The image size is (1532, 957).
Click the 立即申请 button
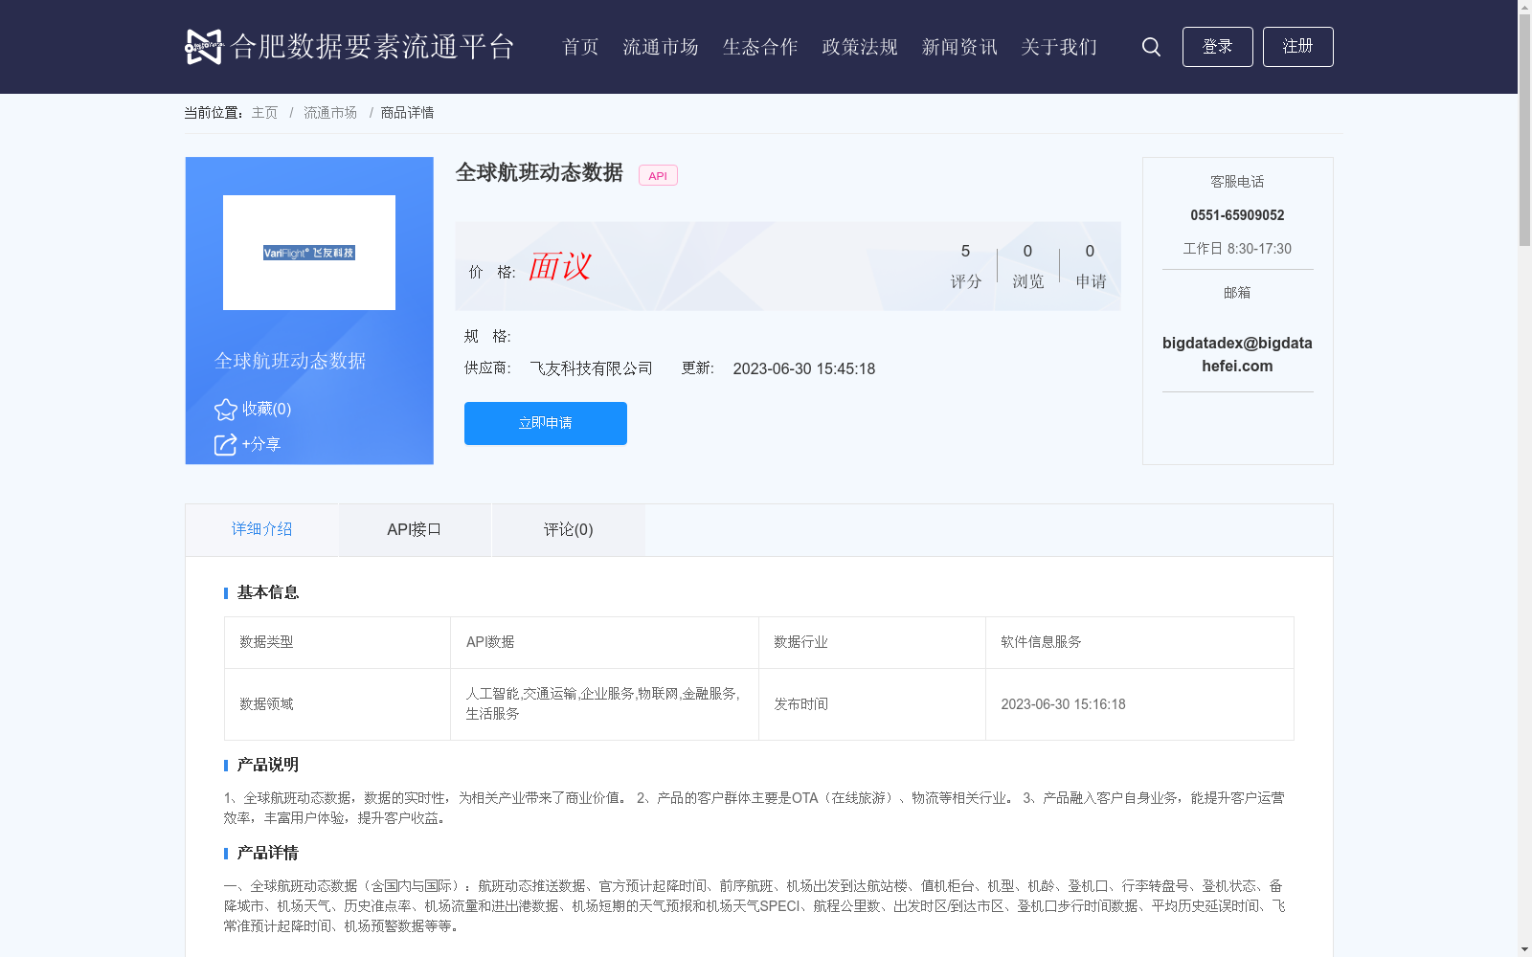click(546, 423)
